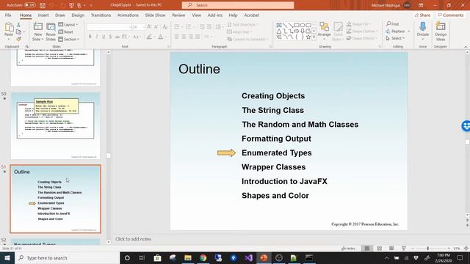470x264 pixels.
Task: Open the File menu
Action: pyautogui.click(x=8, y=15)
